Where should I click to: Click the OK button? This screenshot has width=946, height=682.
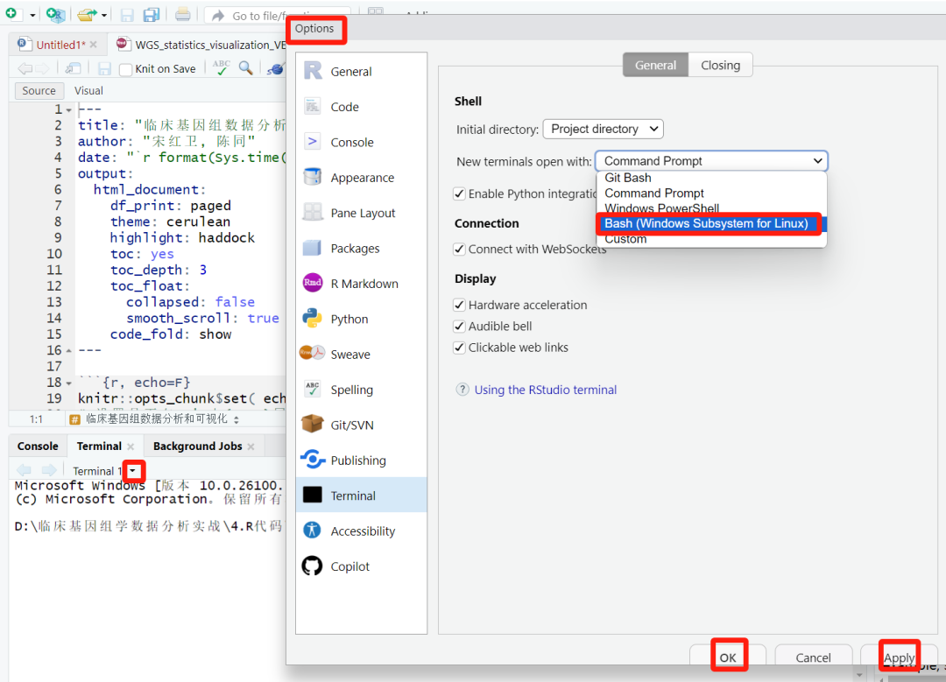728,657
